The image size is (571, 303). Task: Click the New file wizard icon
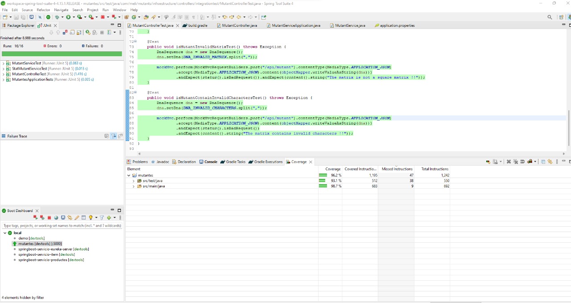point(5,17)
